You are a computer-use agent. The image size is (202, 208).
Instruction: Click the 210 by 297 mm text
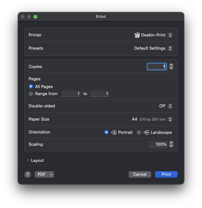(152, 119)
